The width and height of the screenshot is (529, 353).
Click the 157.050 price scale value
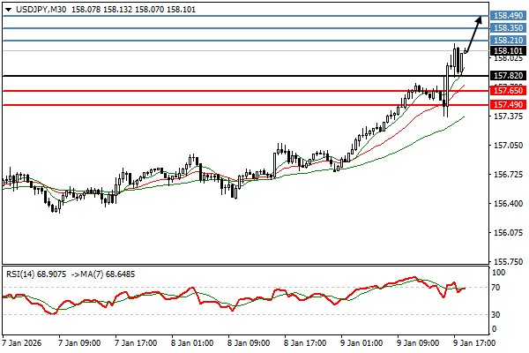[507, 146]
